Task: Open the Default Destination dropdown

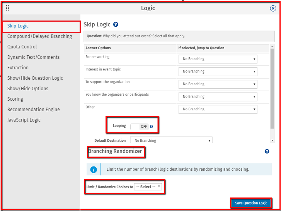Action: tap(171, 141)
